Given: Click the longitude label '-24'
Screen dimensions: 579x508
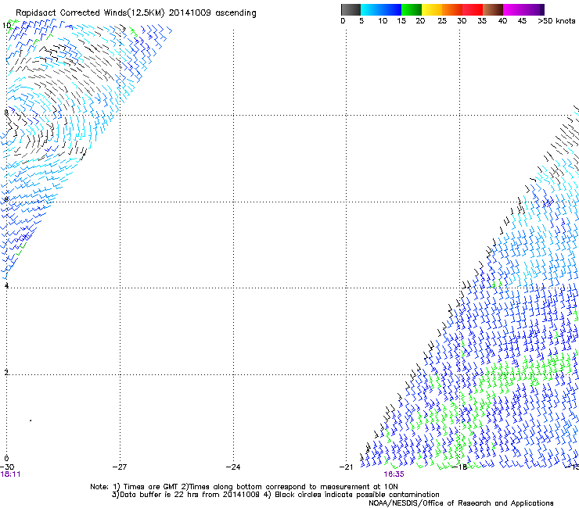Looking at the screenshot, I should click(233, 467).
